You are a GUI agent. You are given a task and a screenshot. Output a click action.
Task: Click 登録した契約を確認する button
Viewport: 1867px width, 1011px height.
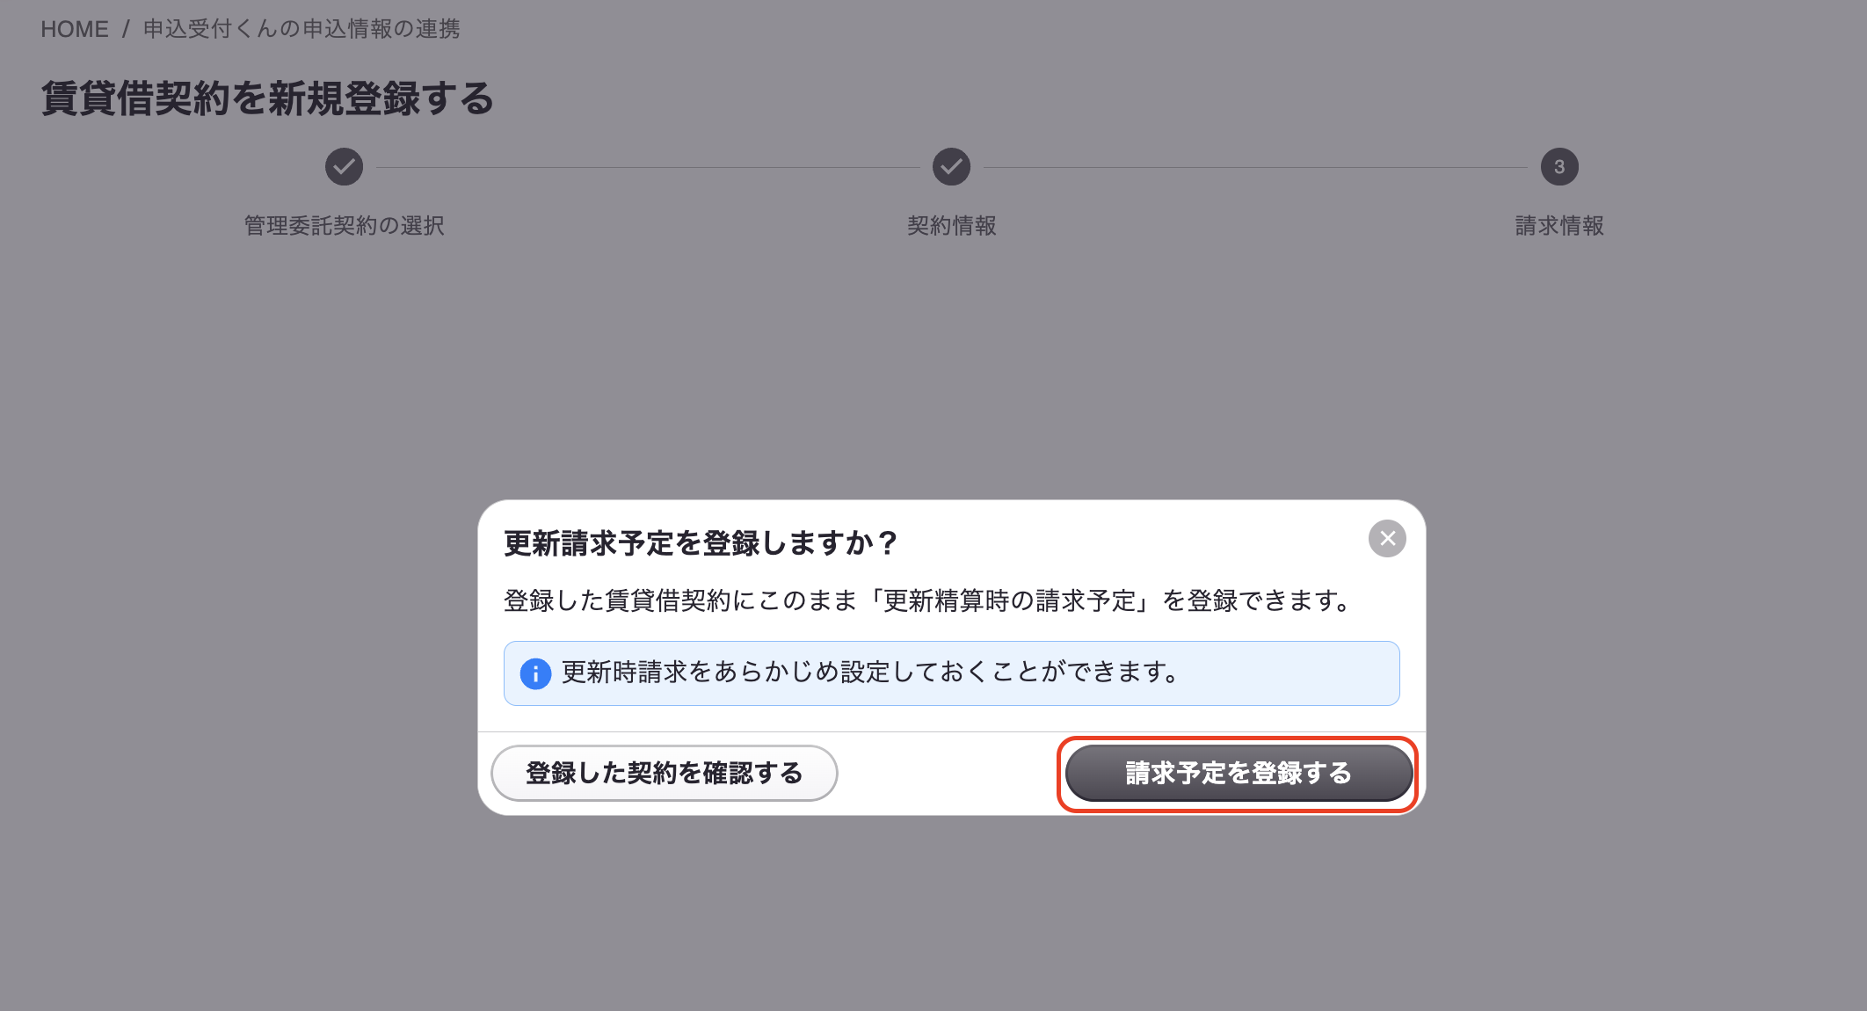coord(664,773)
